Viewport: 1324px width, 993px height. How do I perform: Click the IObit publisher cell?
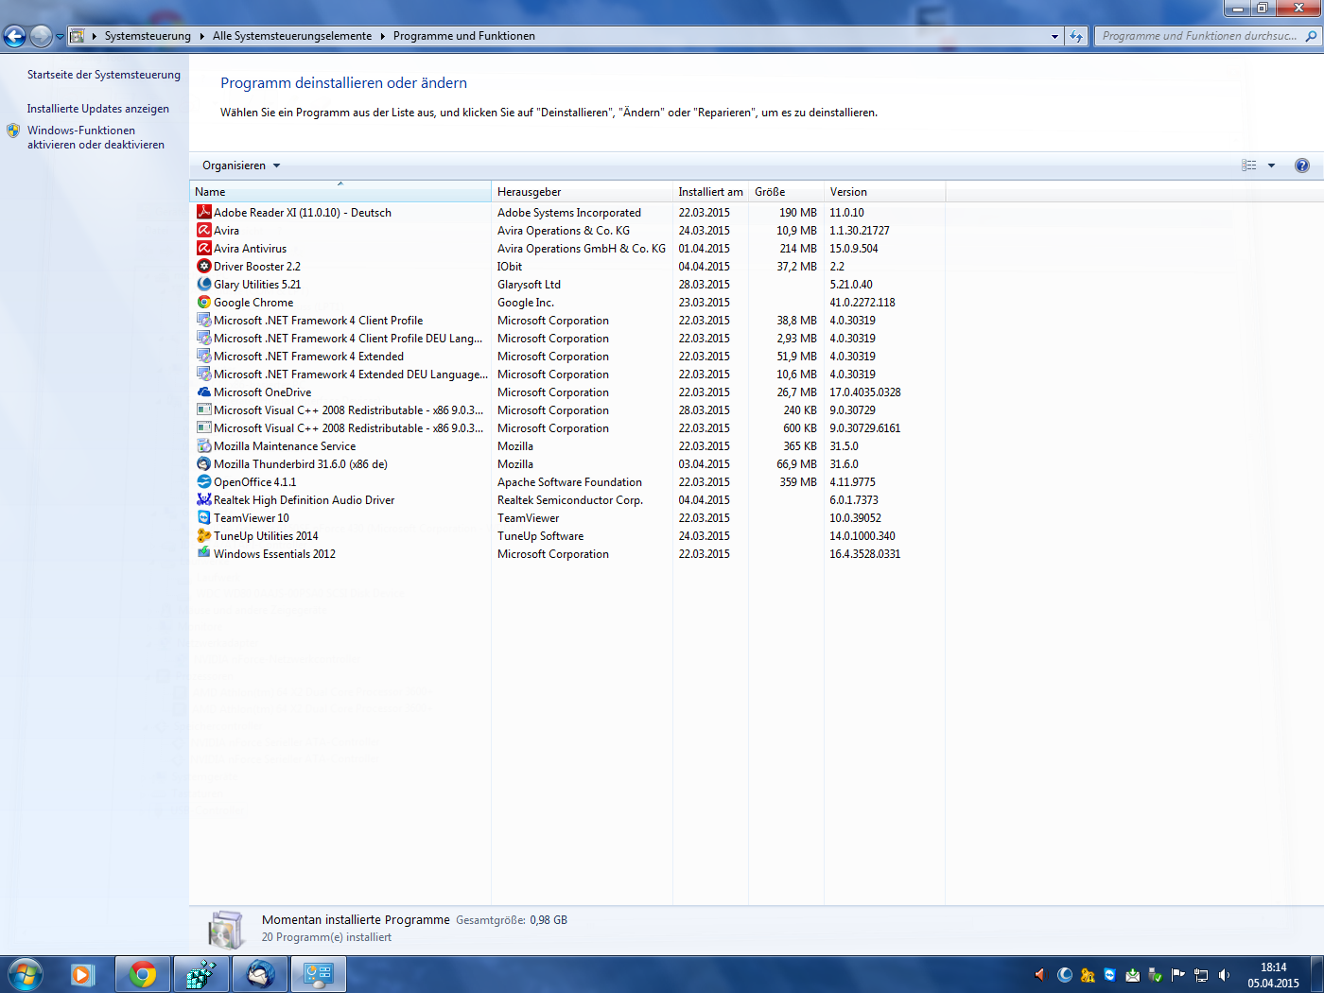click(510, 267)
